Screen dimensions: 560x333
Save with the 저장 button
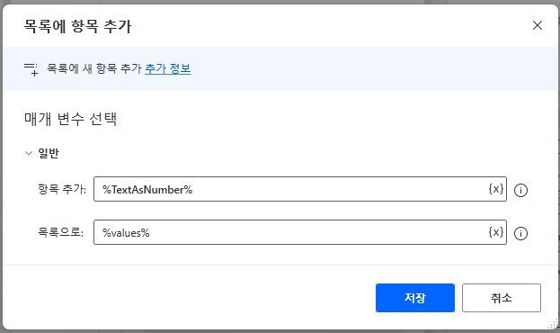point(415,298)
